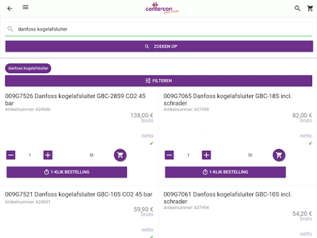This screenshot has height=238, width=317.
Task: Open search with the top magnifier icon
Action: coord(297,8)
